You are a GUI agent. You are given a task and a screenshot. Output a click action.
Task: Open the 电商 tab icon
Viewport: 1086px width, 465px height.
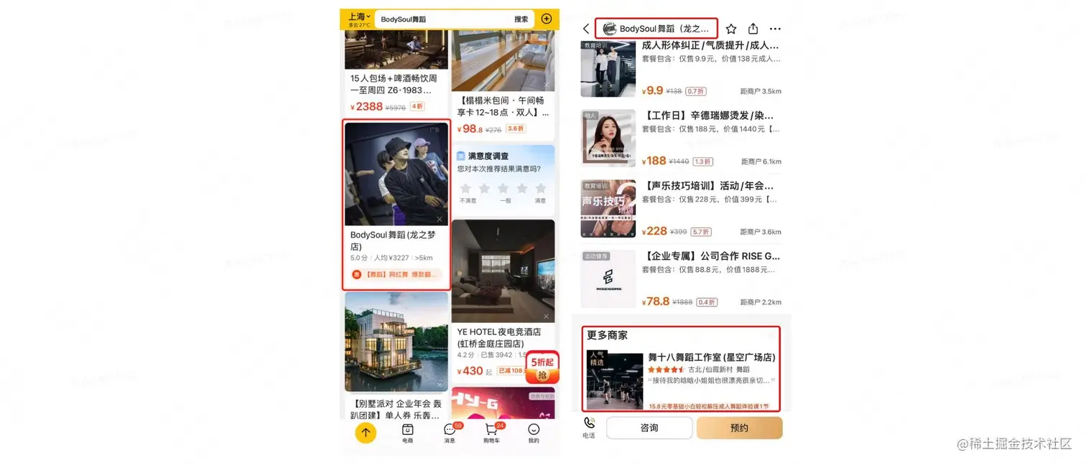407,433
